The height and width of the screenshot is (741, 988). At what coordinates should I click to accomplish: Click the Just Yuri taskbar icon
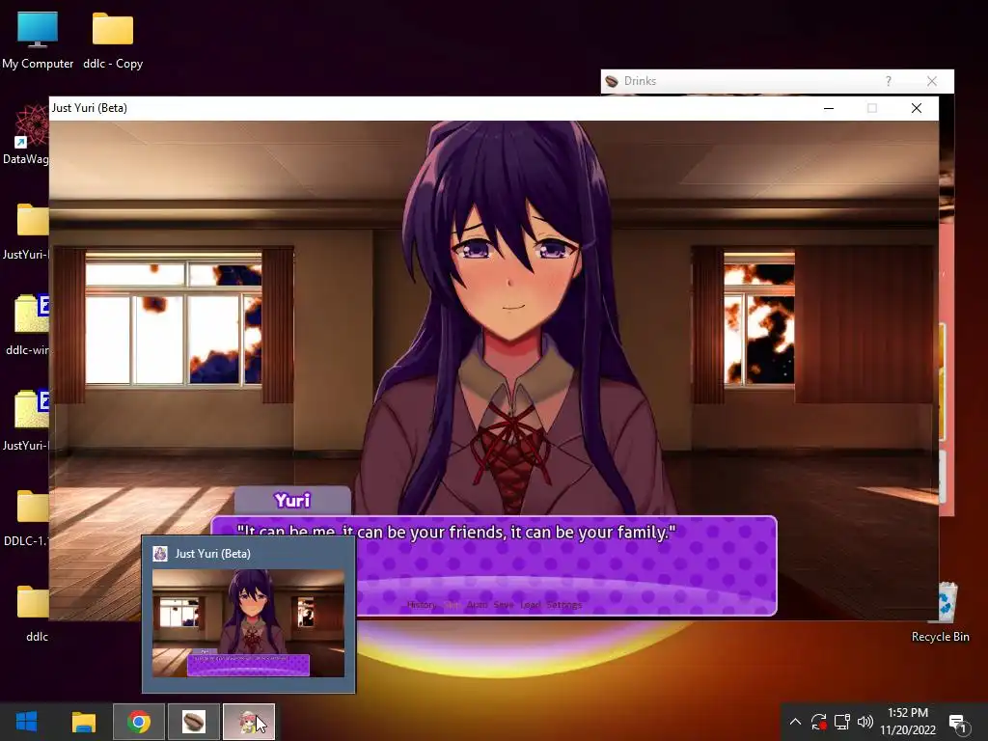249,722
